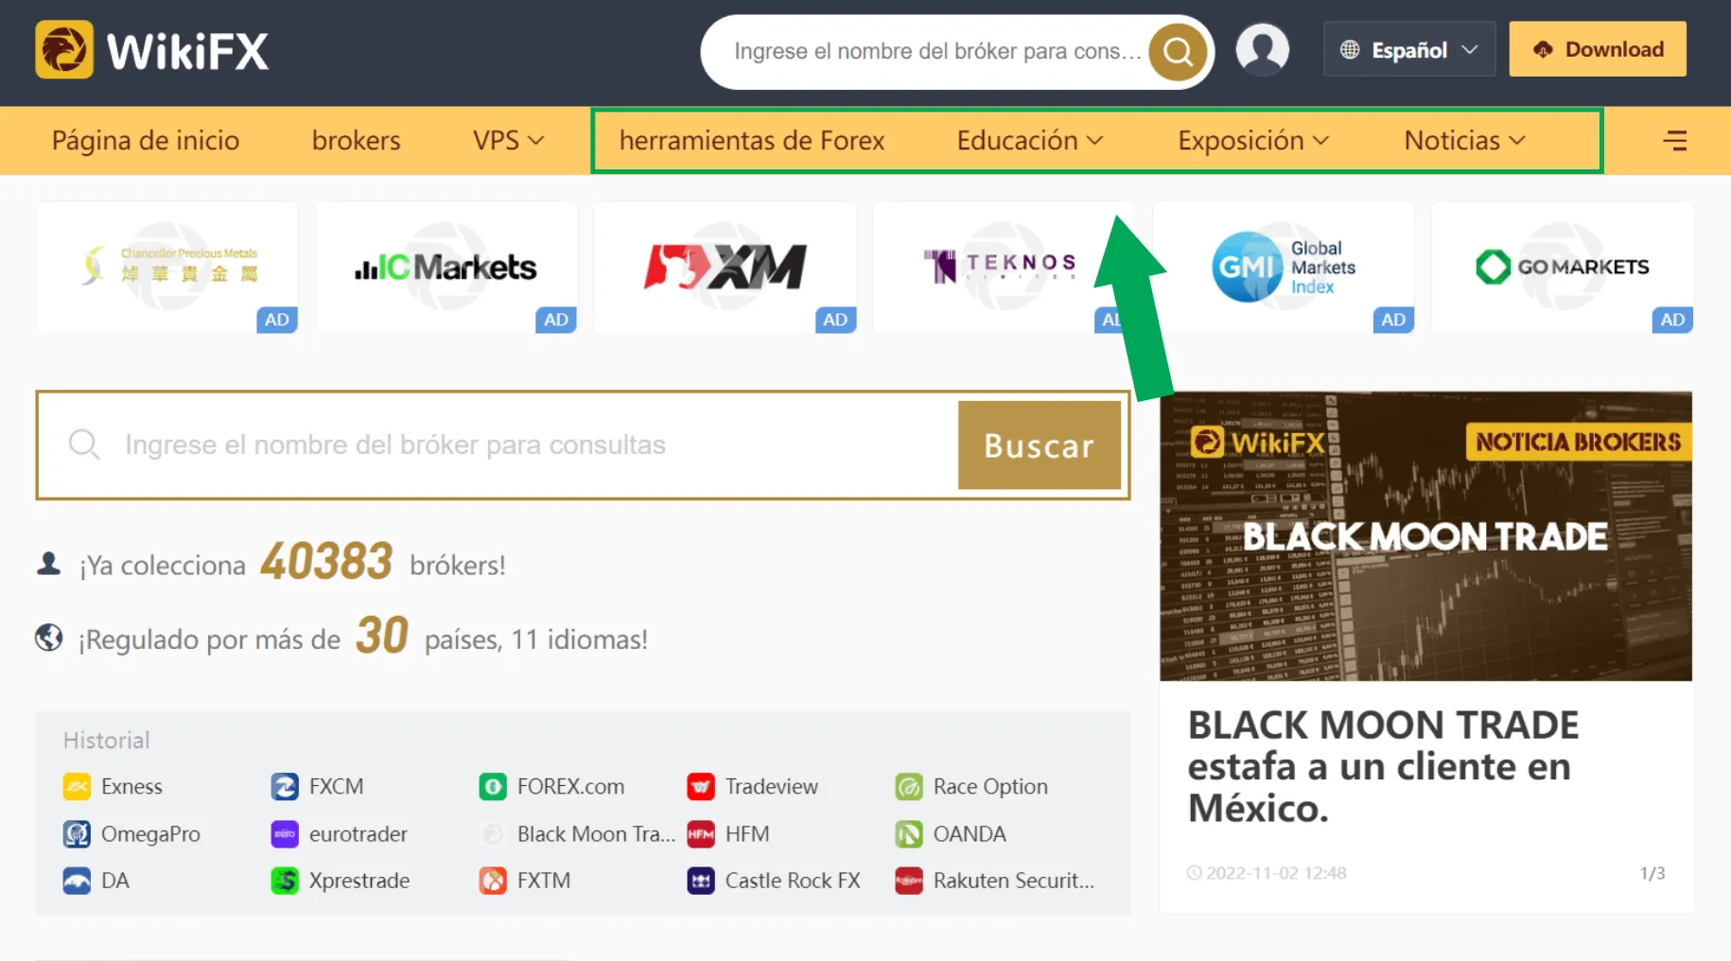Click the WikiFX logo in the header
The image size is (1731, 961).
coord(152,50)
